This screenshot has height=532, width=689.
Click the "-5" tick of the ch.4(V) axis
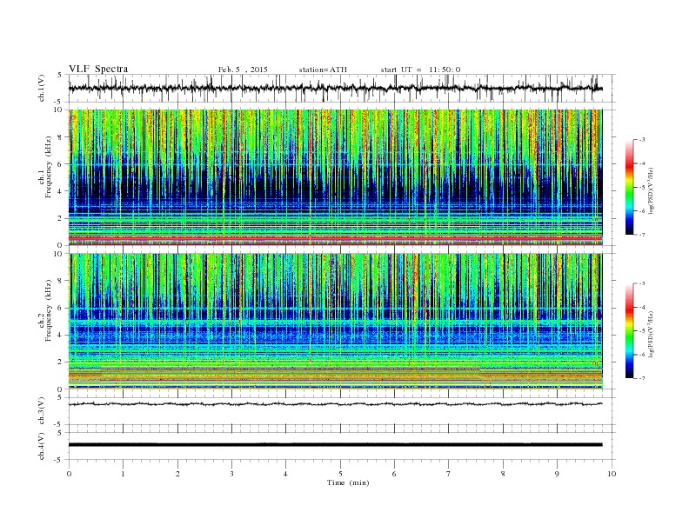coord(59,460)
